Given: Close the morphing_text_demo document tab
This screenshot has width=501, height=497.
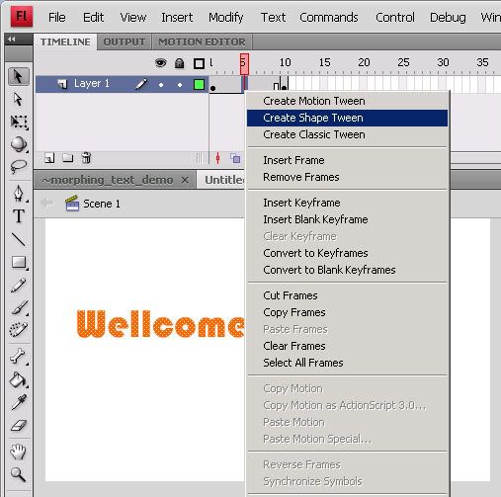Looking at the screenshot, I should click(x=185, y=180).
